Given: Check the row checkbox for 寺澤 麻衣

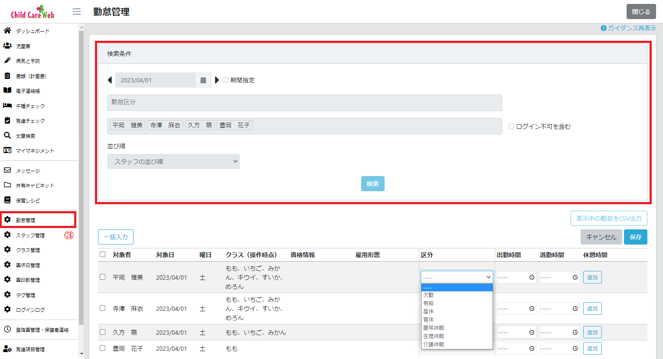Looking at the screenshot, I should click(x=102, y=308).
